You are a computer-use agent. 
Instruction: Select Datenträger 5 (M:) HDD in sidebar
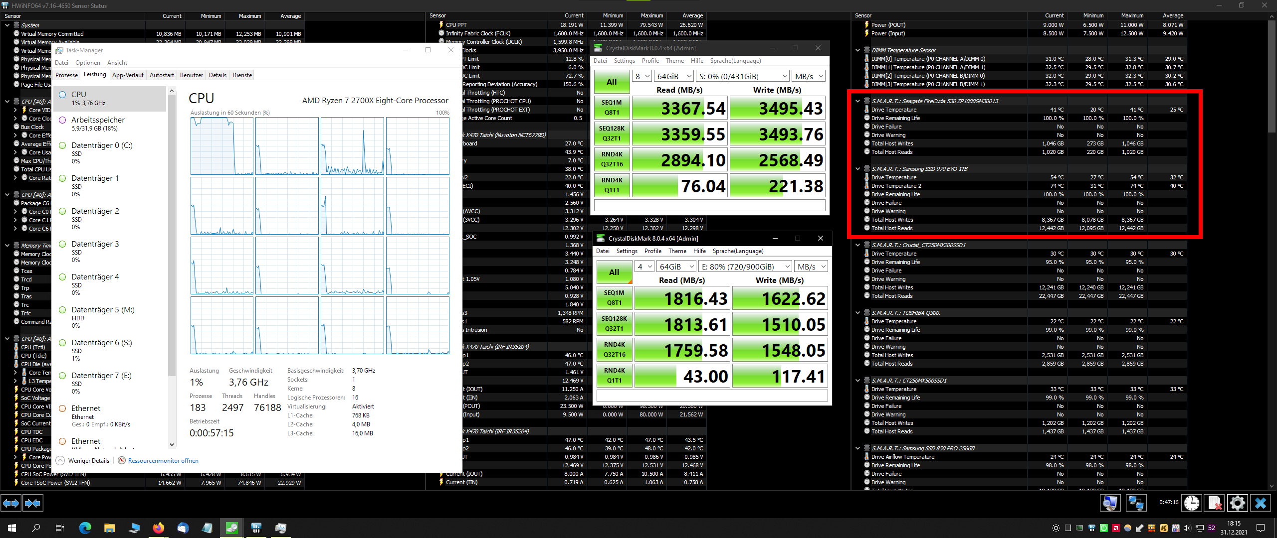pos(110,317)
